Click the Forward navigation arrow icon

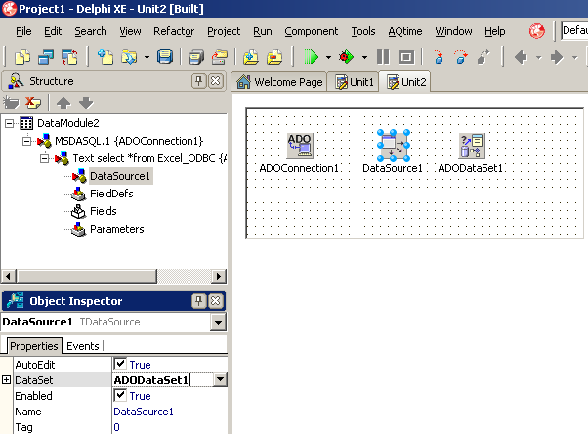tap(557, 57)
